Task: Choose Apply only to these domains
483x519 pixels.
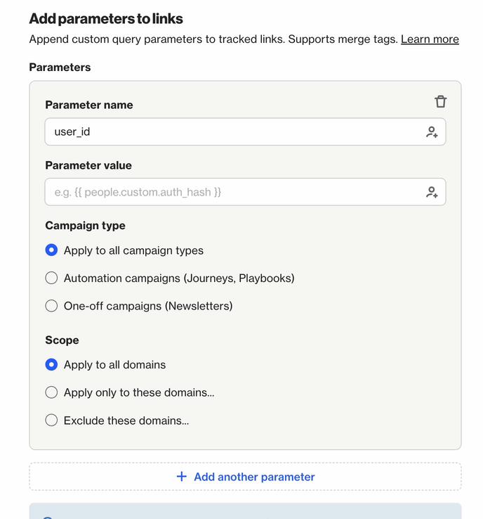Action: [51, 392]
